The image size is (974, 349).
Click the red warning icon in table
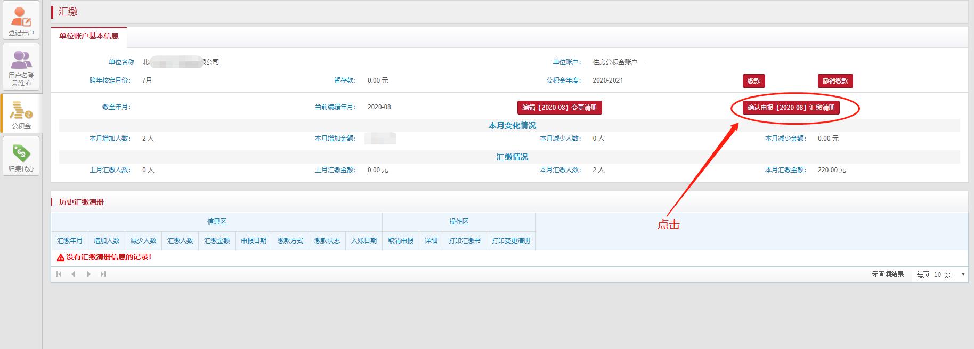click(61, 257)
